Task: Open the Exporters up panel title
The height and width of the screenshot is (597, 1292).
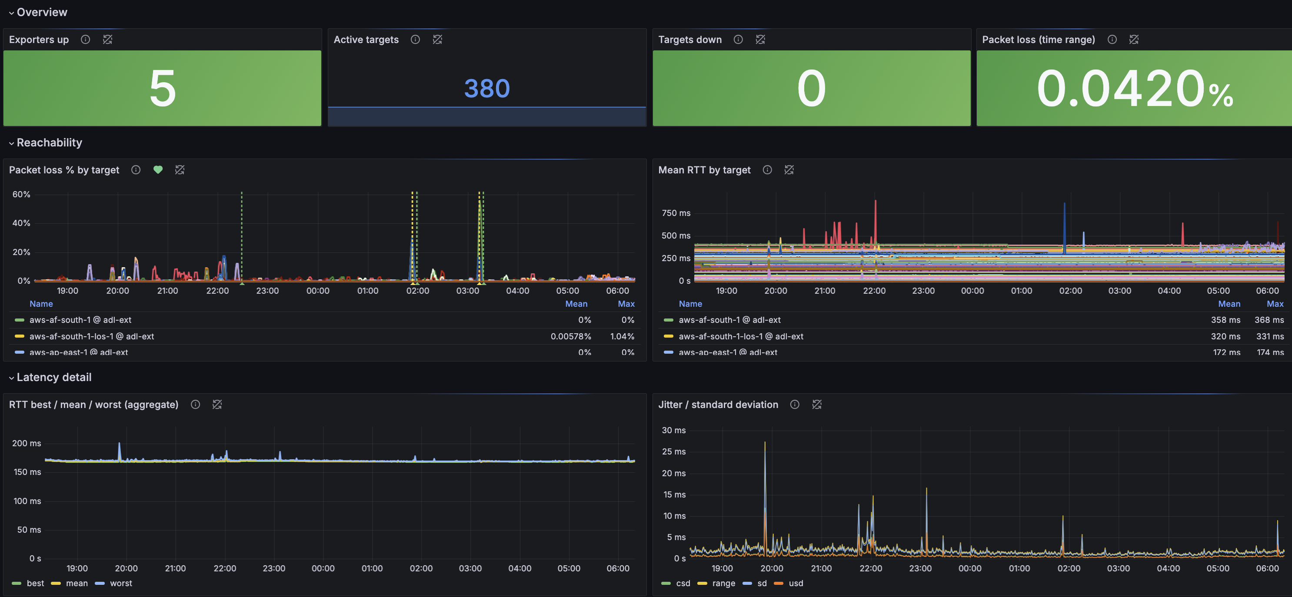Action: [x=39, y=40]
